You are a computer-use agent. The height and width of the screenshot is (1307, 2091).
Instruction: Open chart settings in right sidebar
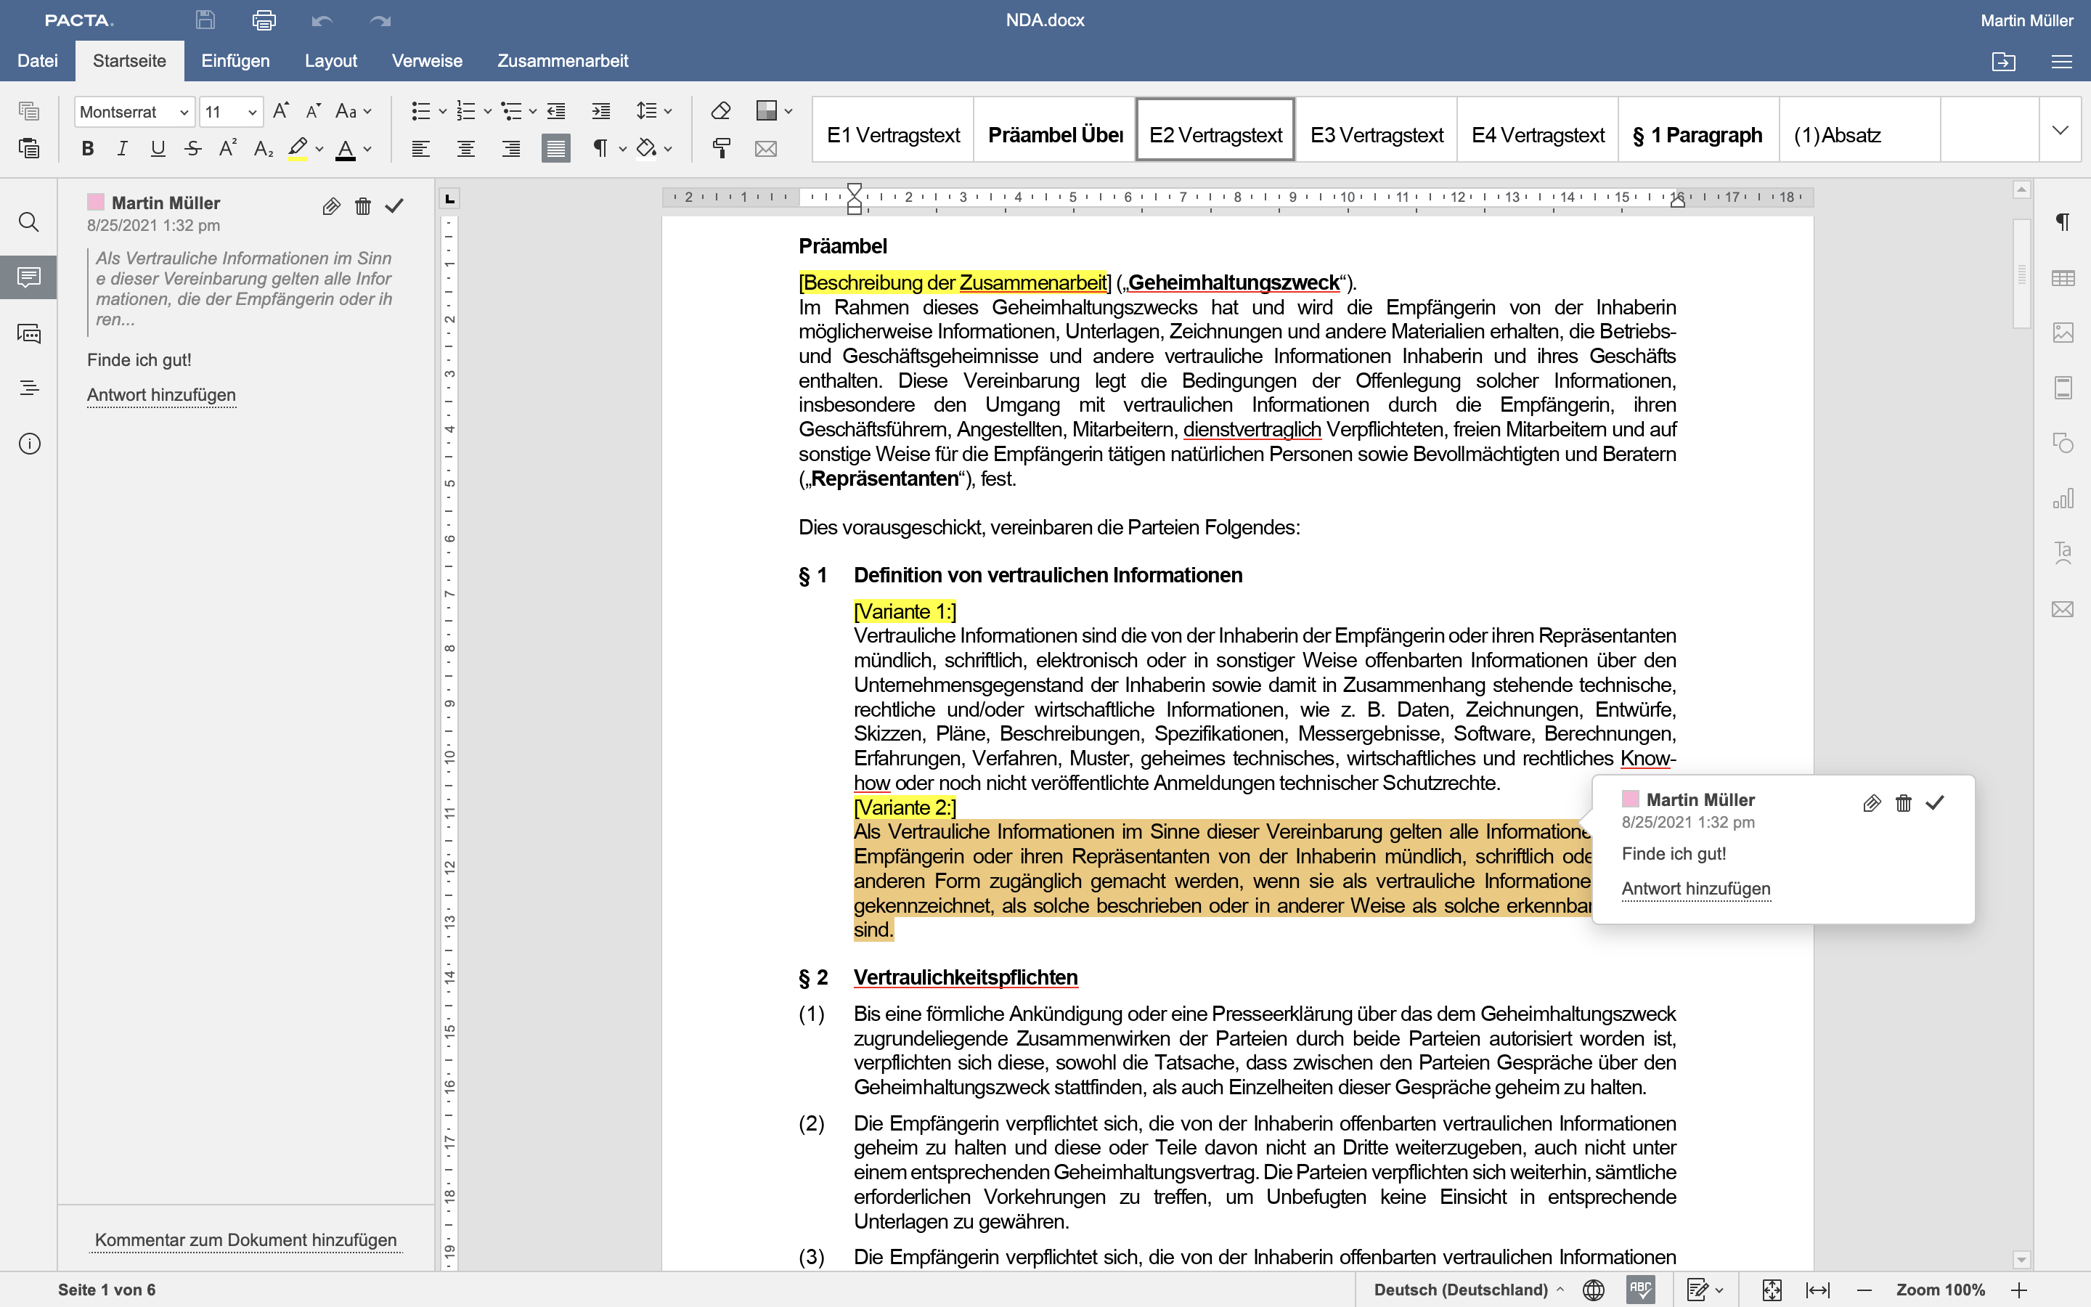pyautogui.click(x=2063, y=499)
